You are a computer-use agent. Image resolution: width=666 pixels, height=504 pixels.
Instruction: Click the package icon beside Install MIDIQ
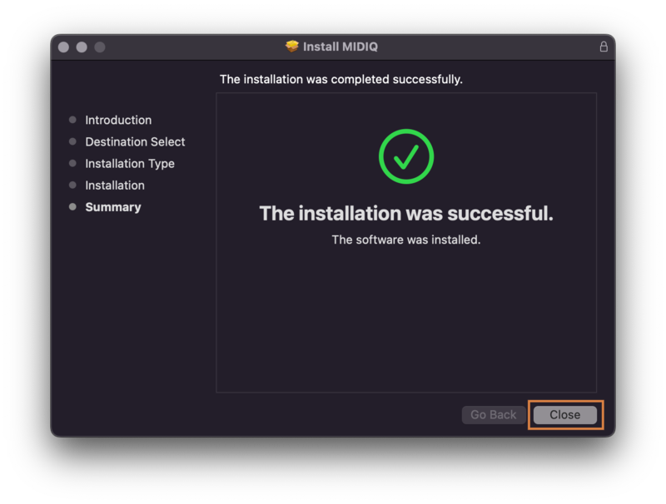point(292,47)
